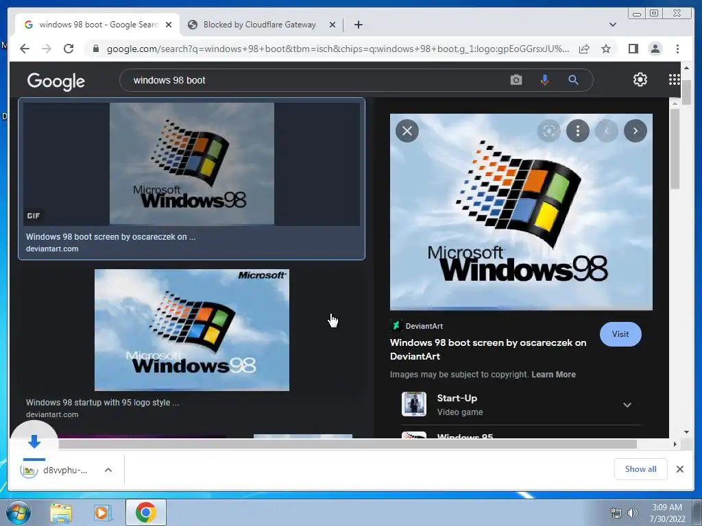702x526 pixels.
Task: Show all downloads
Action: click(641, 468)
